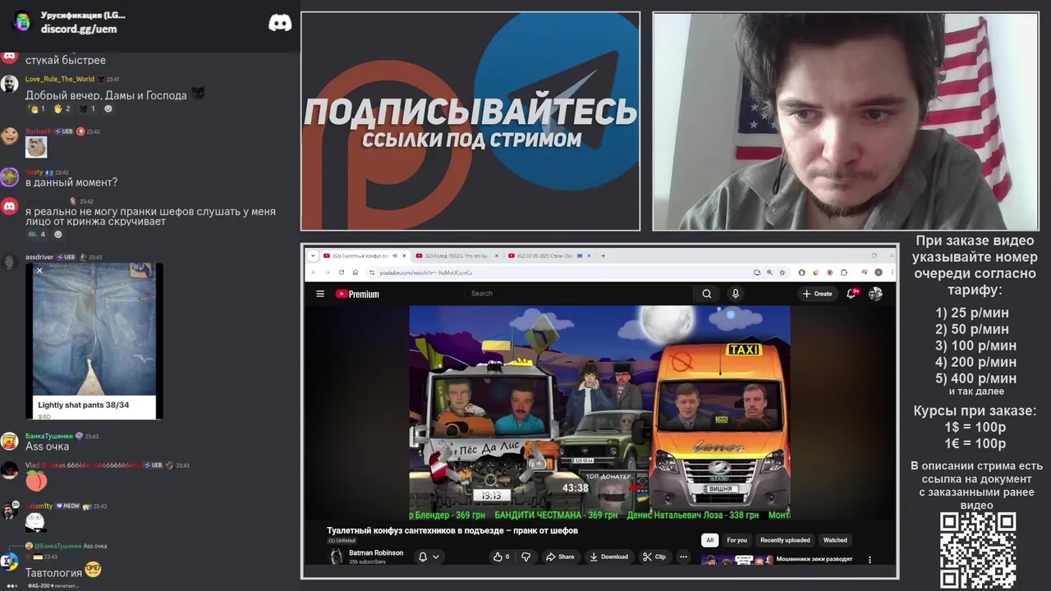Click the Мошенники зеки разводят video title
The width and height of the screenshot is (1051, 591).
click(815, 559)
